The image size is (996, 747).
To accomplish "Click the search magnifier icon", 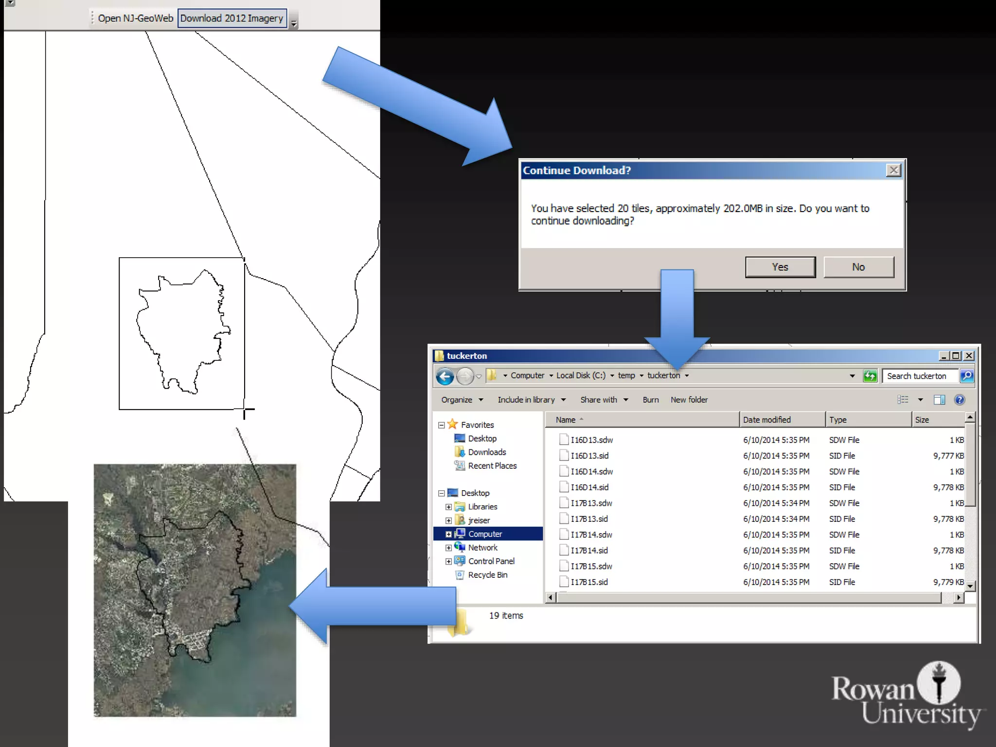I will tap(967, 376).
